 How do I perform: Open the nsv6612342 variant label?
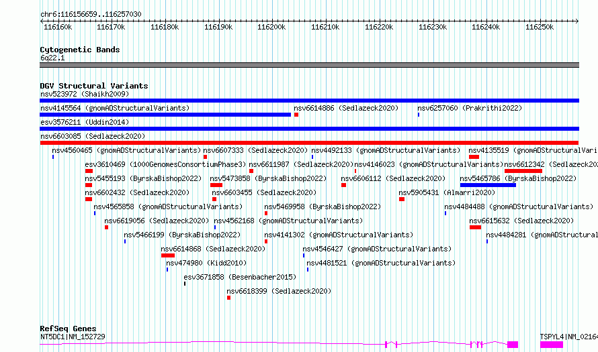pos(551,164)
